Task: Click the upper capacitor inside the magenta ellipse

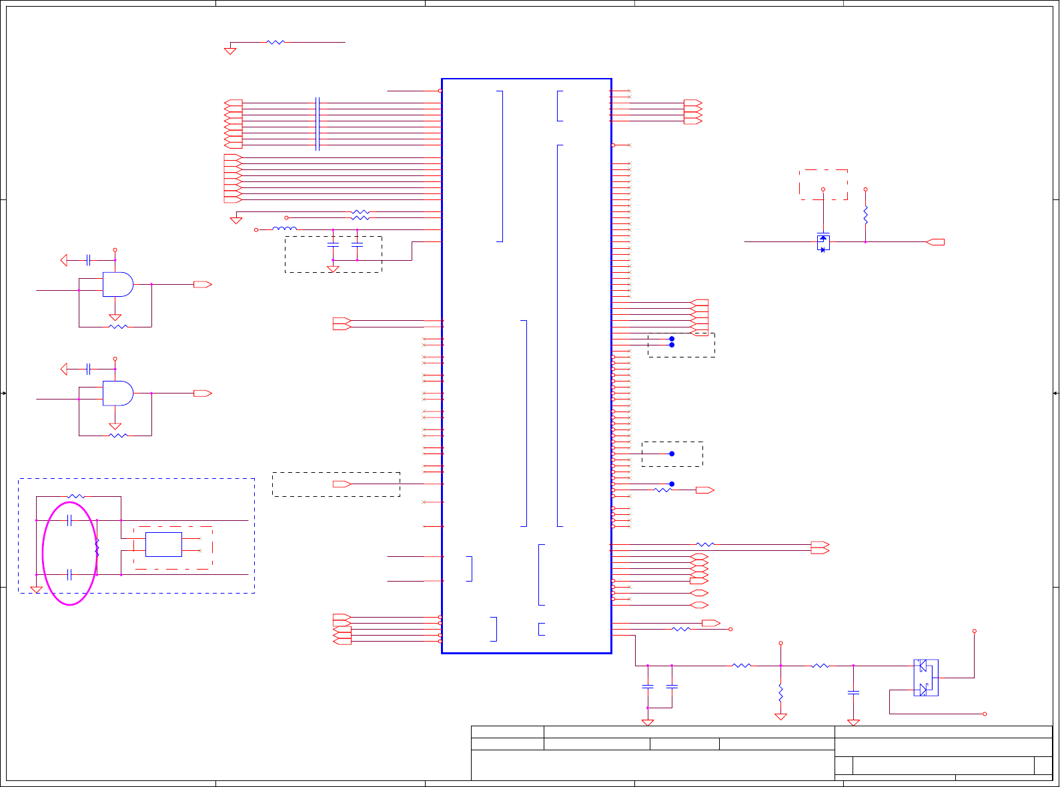Action: (69, 520)
